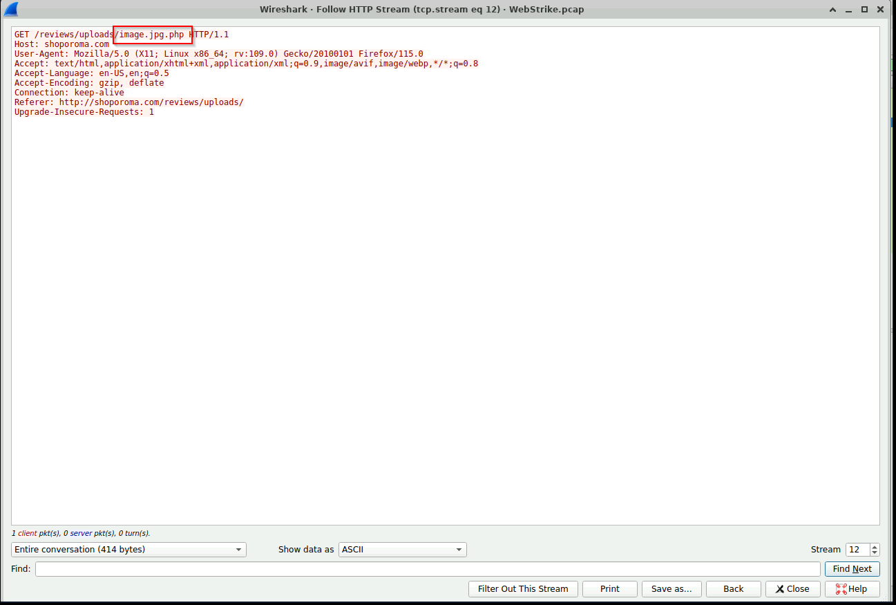896x605 pixels.
Task: Click the Help button with lifebuoy icon
Action: [x=852, y=589]
